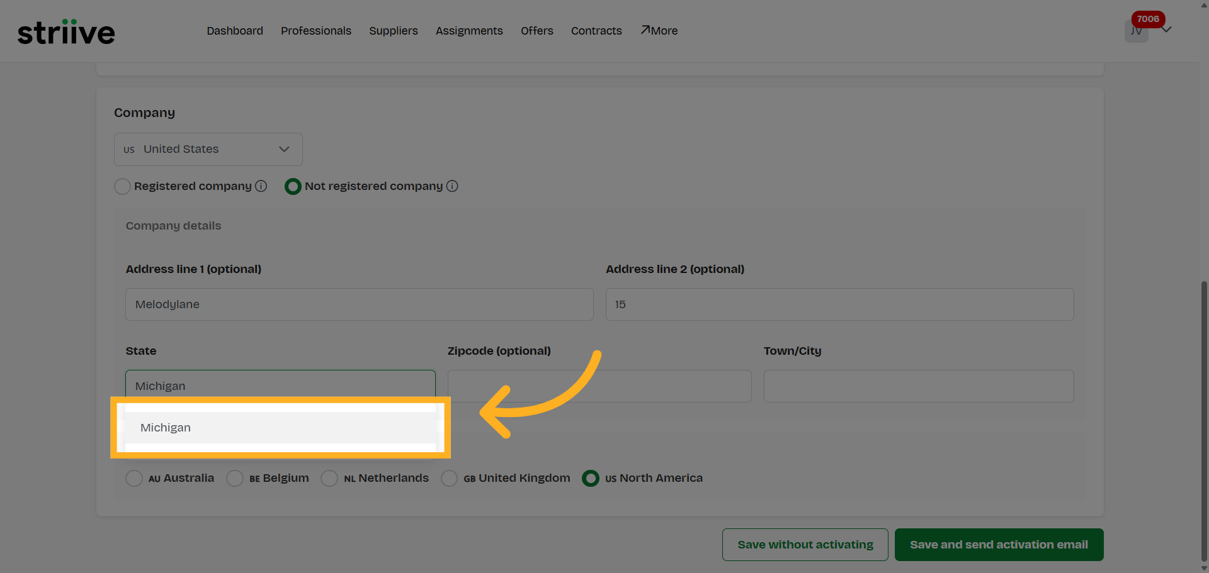Click the info icon beside Not registered company
This screenshot has height=573, width=1209.
pos(452,186)
